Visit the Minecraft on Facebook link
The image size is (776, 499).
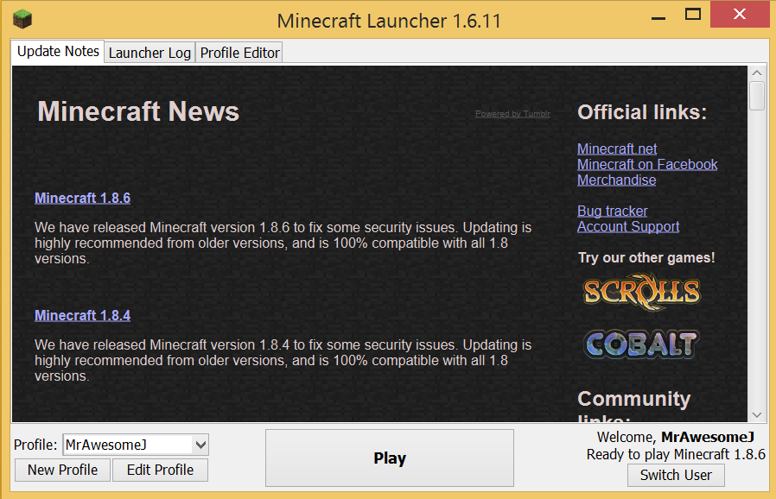pyautogui.click(x=647, y=165)
